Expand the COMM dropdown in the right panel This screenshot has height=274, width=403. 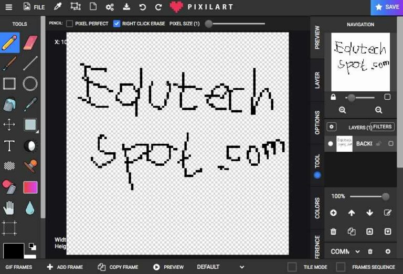[x=345, y=251]
